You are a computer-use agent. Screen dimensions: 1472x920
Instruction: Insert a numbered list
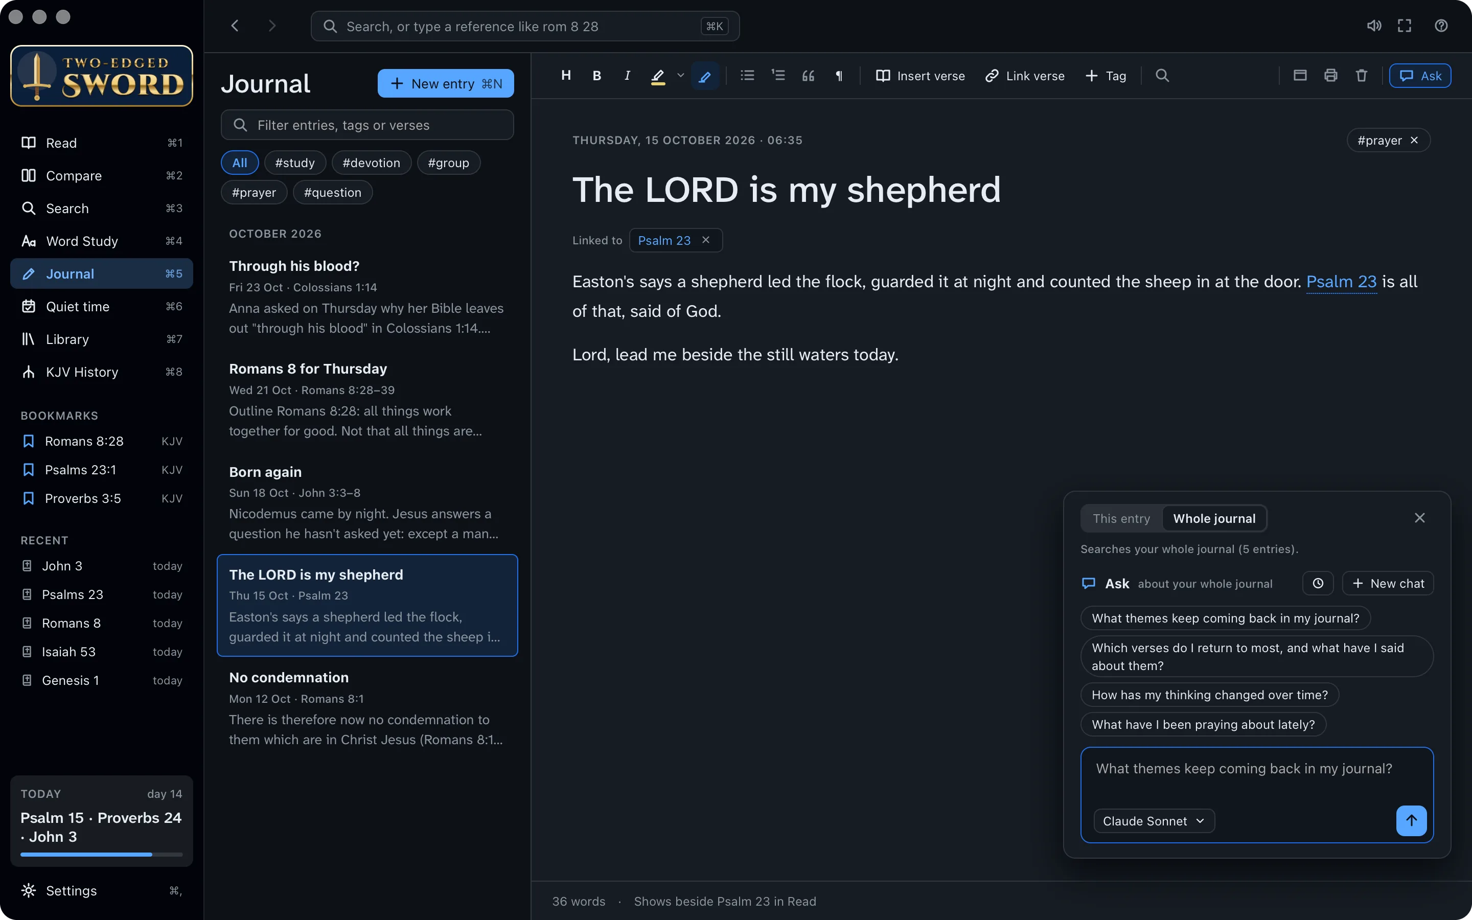click(778, 76)
